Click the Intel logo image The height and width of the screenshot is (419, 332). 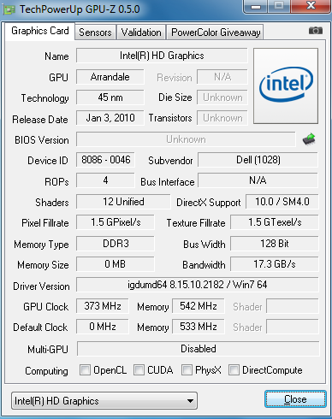tap(286, 86)
